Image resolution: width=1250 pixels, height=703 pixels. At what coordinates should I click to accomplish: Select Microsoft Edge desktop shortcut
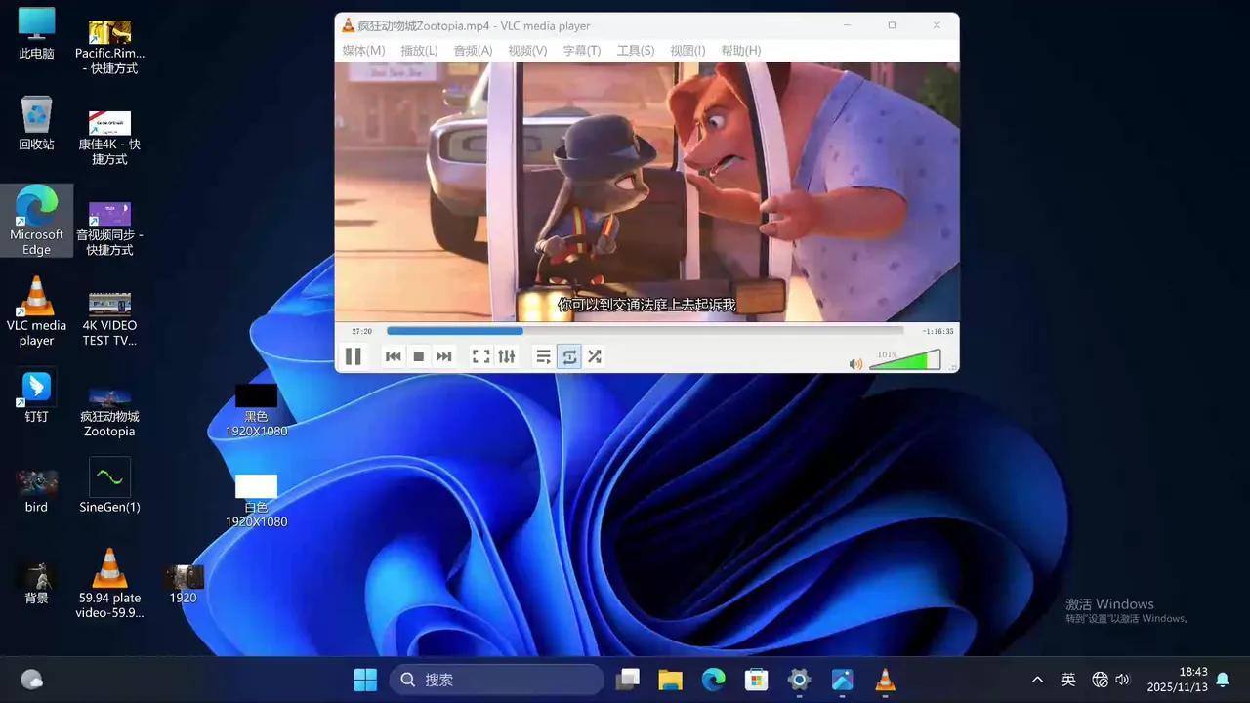[x=36, y=221]
